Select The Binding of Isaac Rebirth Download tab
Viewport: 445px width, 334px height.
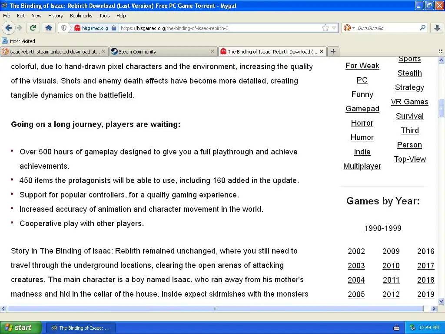[x=272, y=51]
